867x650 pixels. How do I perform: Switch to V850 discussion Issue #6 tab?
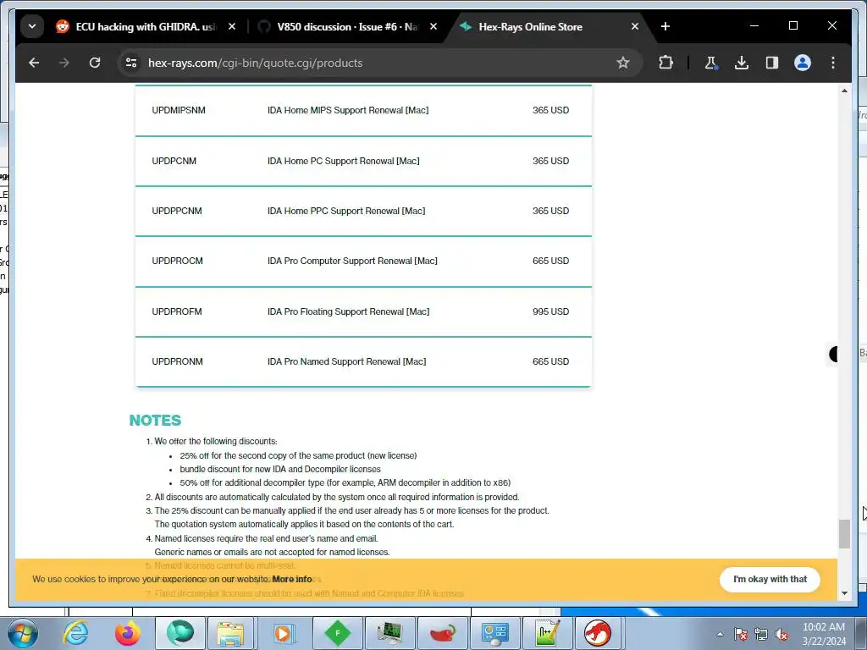click(346, 26)
